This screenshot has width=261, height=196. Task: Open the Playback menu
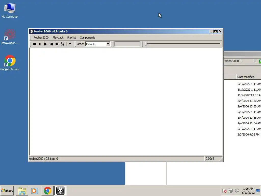[58, 38]
